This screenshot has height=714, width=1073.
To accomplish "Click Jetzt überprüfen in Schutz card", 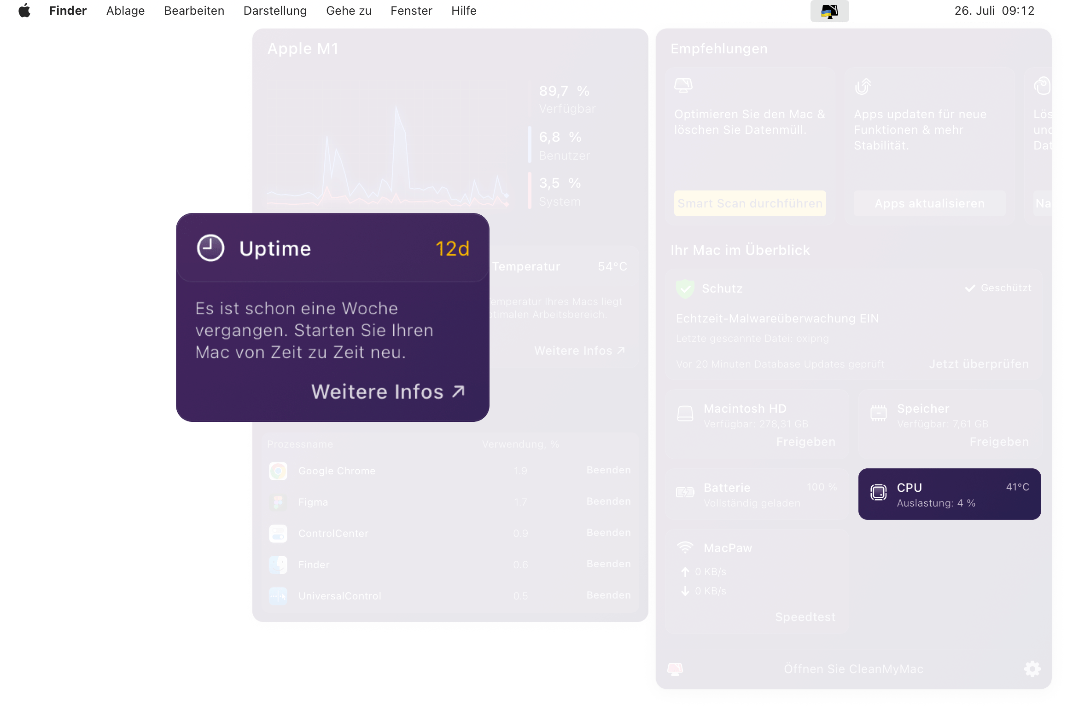I will pos(979,364).
